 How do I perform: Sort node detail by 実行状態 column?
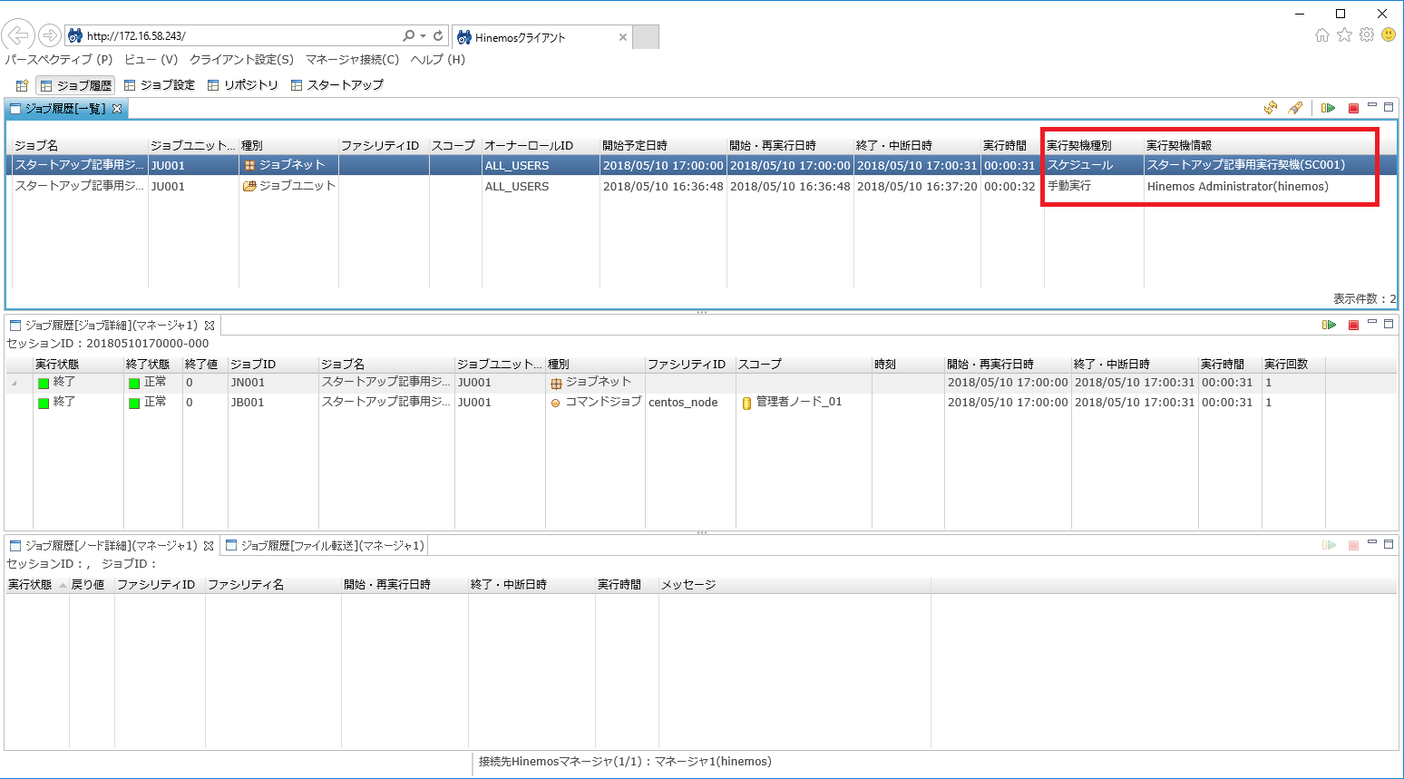pyautogui.click(x=37, y=585)
